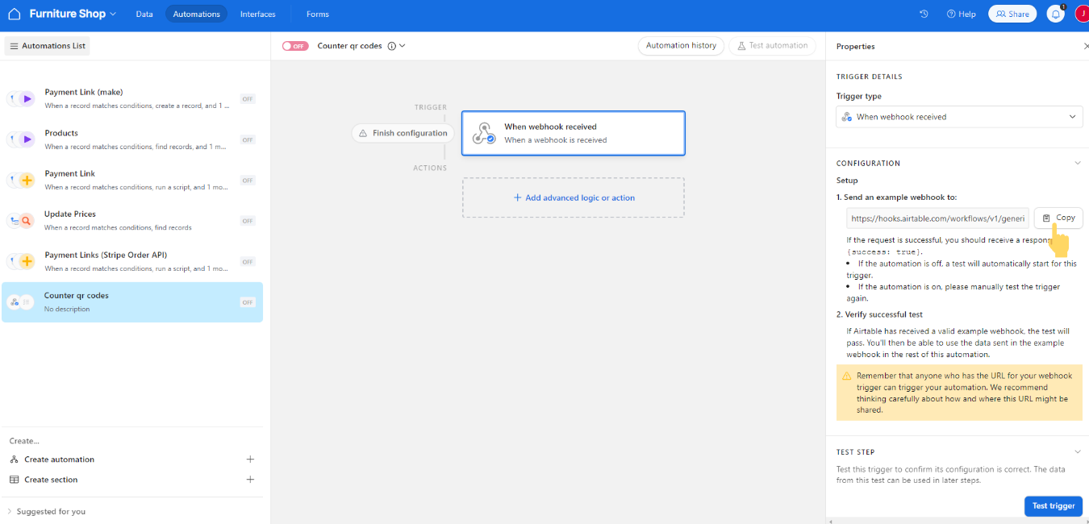Select the Payment Link (make) automation
1089x524 pixels.
click(x=132, y=99)
